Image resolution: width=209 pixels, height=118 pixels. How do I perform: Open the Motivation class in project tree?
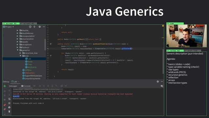click(28, 73)
